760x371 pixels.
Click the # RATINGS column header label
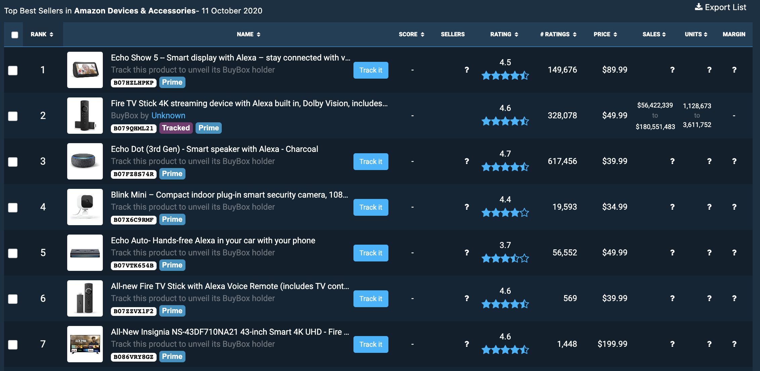555,34
